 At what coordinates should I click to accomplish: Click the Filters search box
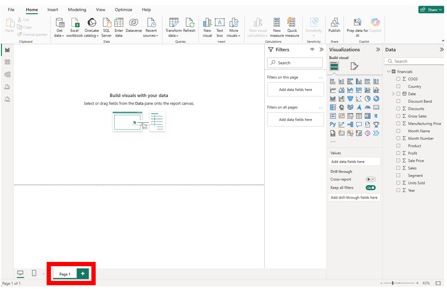pyautogui.click(x=295, y=63)
